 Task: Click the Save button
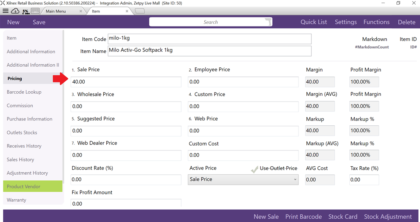tap(39, 22)
